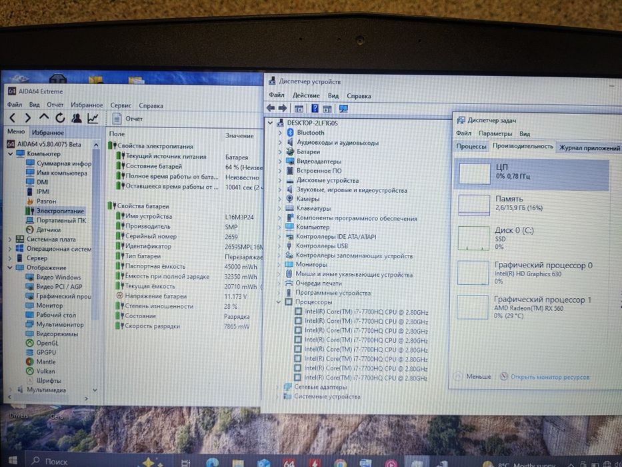This screenshot has width=622, height=467.
Task: Refresh the AIDA64 page
Action: [60, 118]
